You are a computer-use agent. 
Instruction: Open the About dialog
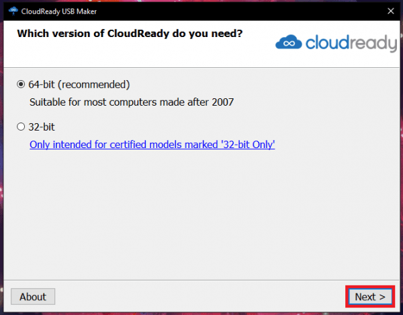point(33,297)
